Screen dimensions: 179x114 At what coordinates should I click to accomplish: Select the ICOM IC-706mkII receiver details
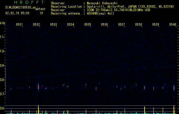tap(118, 10)
